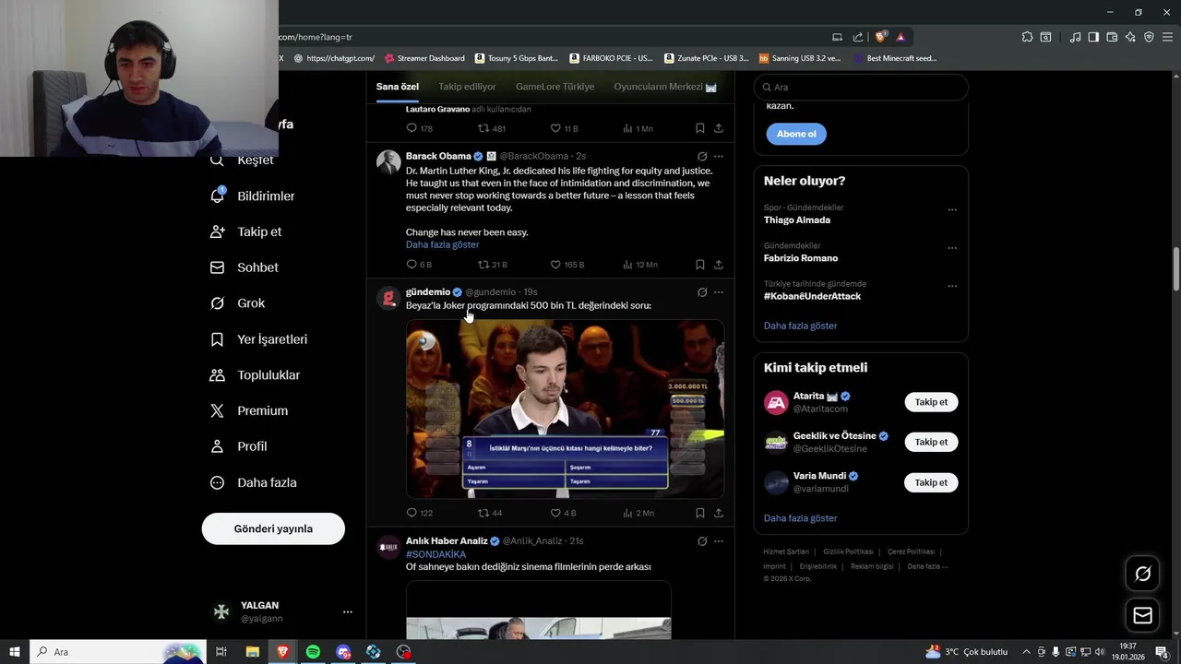Open File Explorer from the taskbar
Viewport: 1181px width, 664px height.
coord(252,652)
